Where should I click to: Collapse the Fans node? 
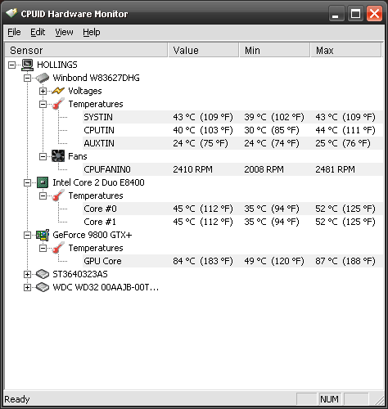(43, 156)
